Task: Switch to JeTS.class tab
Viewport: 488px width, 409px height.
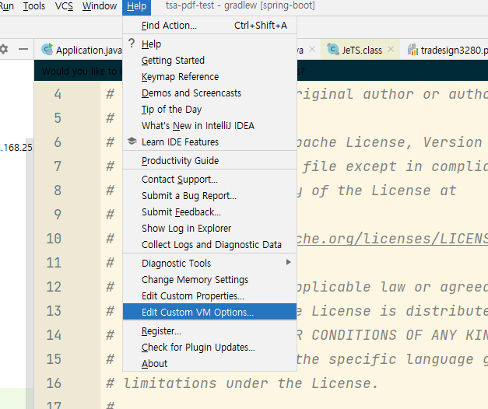Action: tap(362, 50)
